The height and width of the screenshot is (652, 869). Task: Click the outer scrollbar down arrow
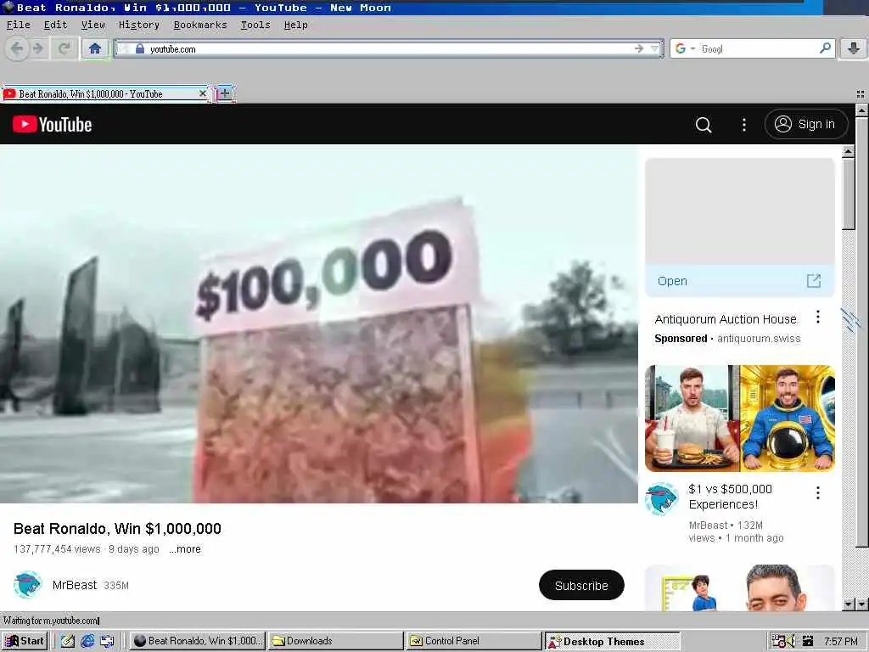click(x=862, y=604)
